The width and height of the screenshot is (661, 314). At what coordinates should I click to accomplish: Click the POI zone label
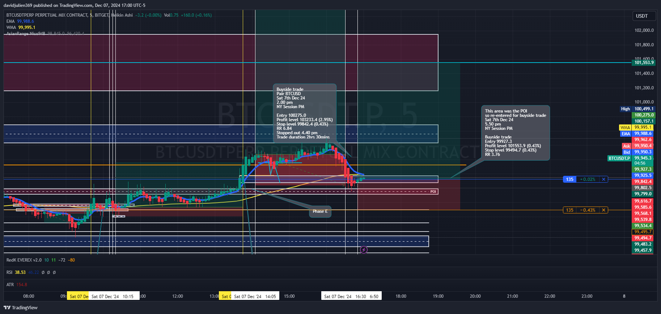[x=433, y=191]
